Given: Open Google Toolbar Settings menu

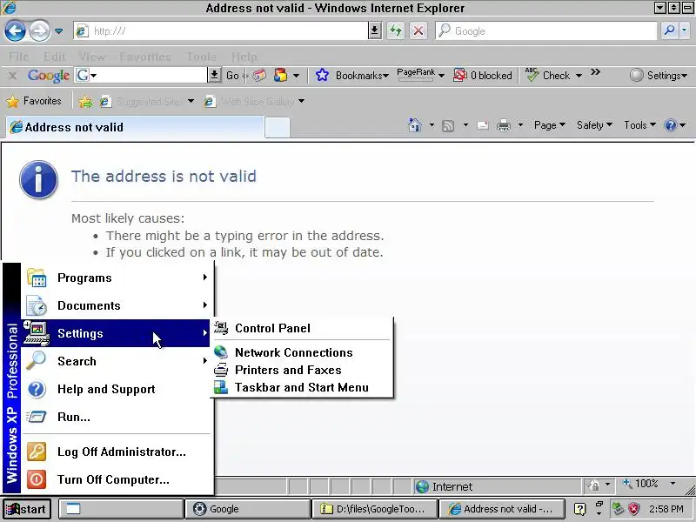Looking at the screenshot, I should click(x=659, y=76).
